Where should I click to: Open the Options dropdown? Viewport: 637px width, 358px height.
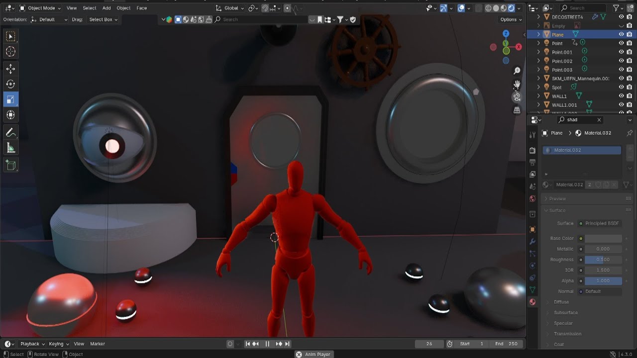pyautogui.click(x=511, y=19)
